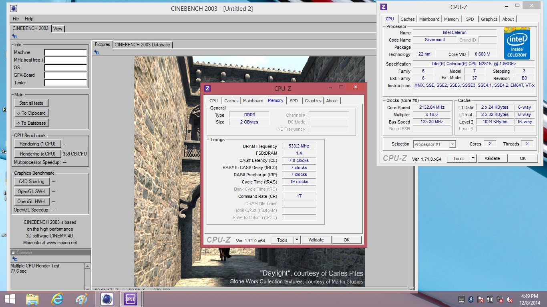
Task: Click the pin icon in the Console panel
Action: (14, 259)
